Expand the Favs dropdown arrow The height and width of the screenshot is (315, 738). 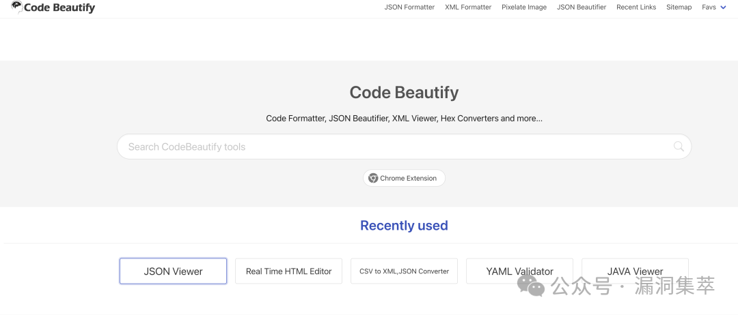[723, 7]
